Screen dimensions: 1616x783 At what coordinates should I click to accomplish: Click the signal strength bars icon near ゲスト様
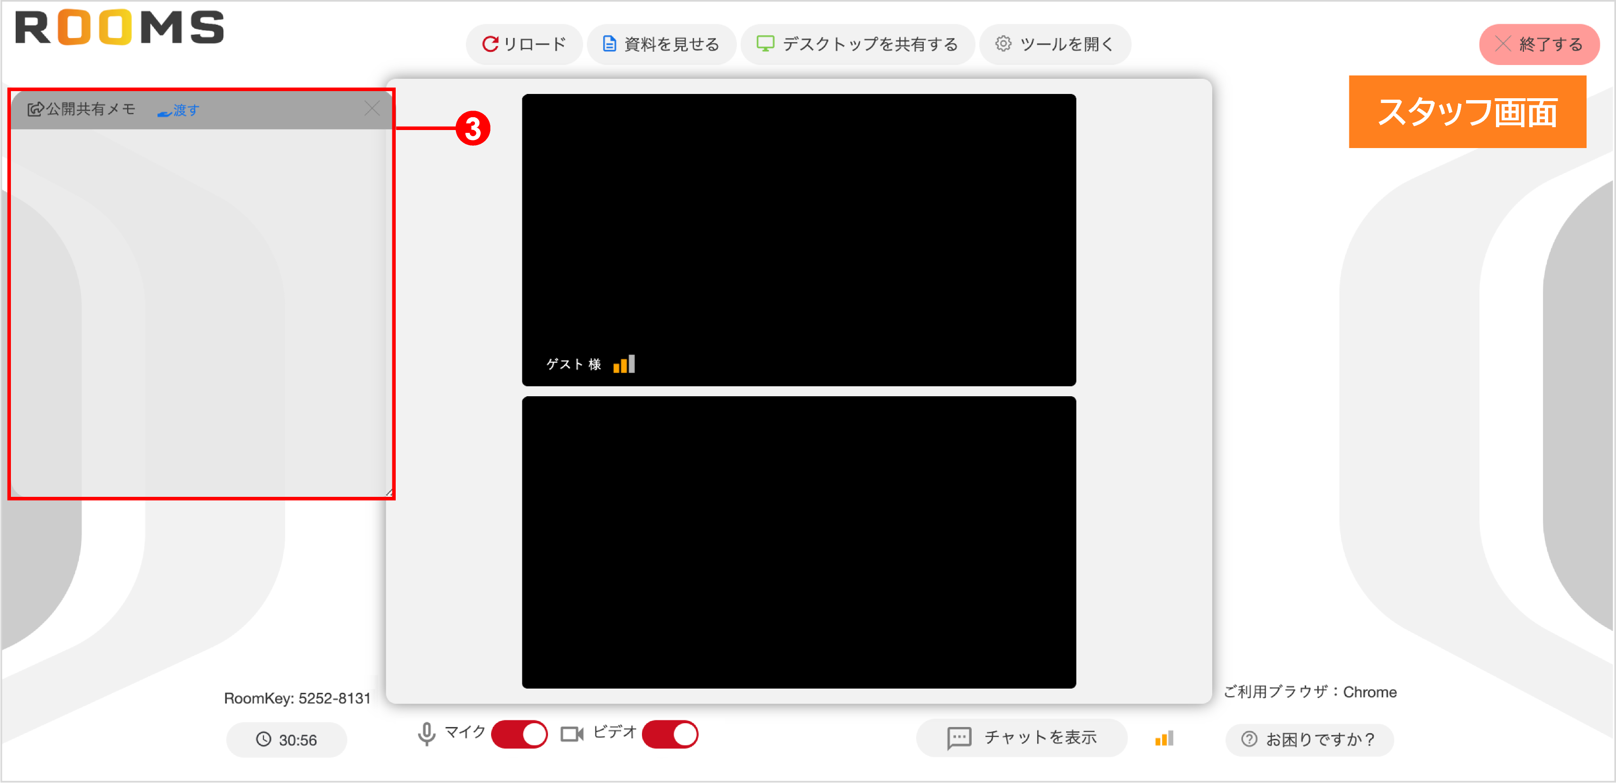(623, 364)
